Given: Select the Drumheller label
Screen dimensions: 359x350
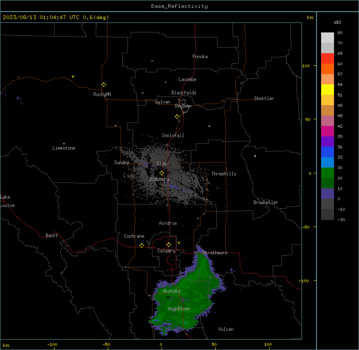Looking at the screenshot, I should point(266,202).
